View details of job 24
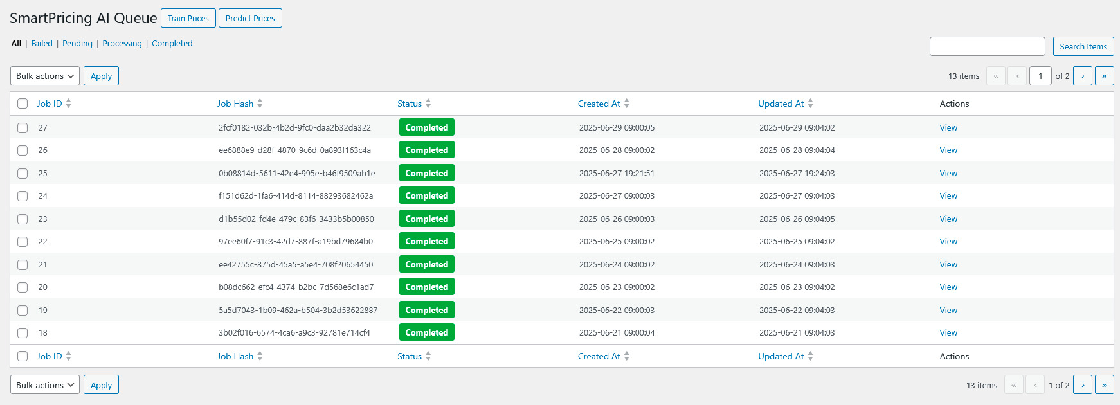The height and width of the screenshot is (405, 1120). click(x=948, y=195)
